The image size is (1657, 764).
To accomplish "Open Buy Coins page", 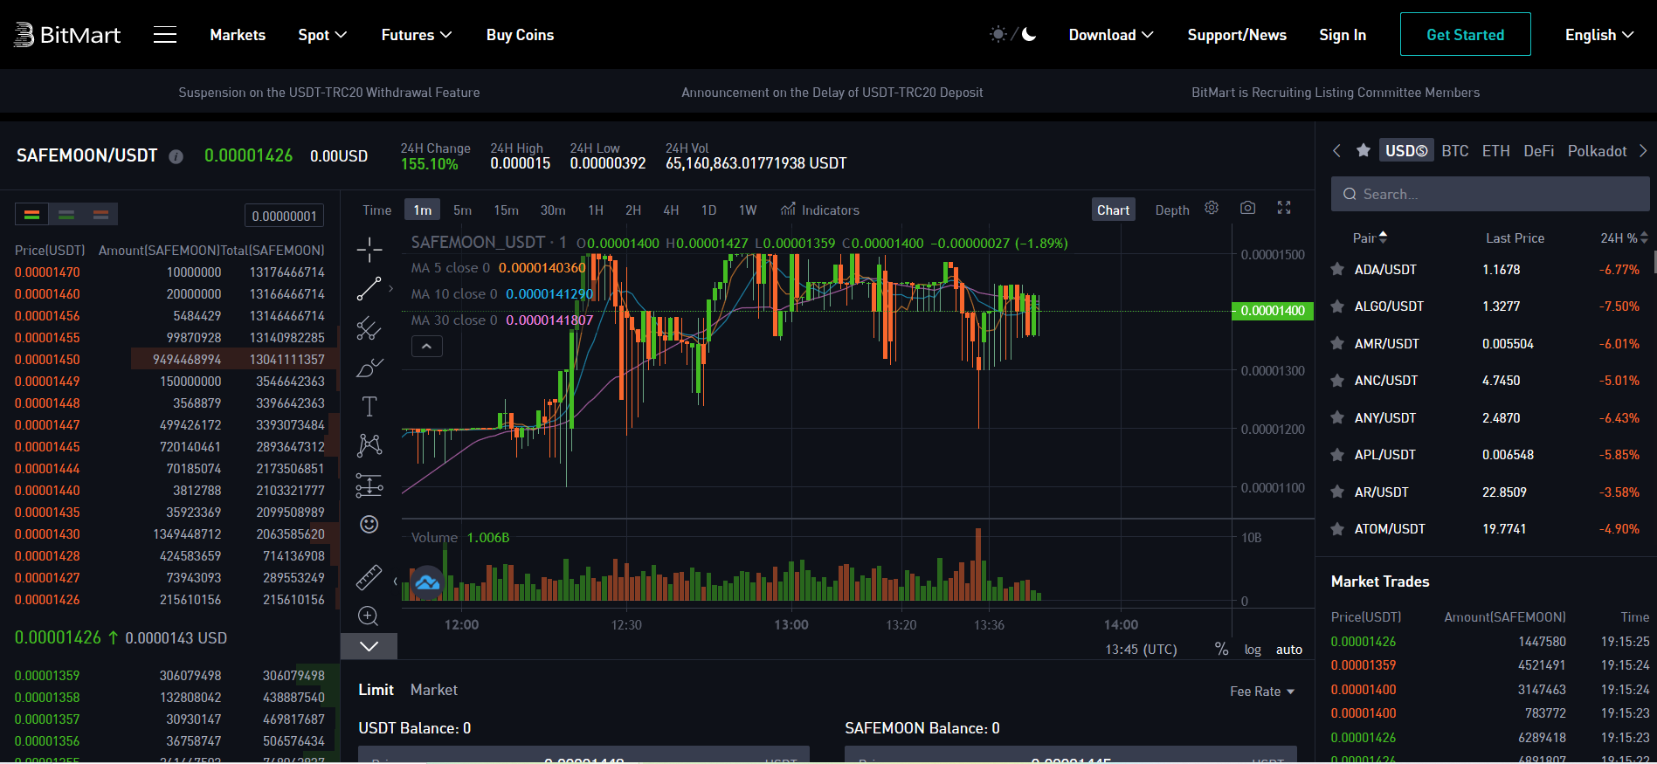I will (520, 35).
